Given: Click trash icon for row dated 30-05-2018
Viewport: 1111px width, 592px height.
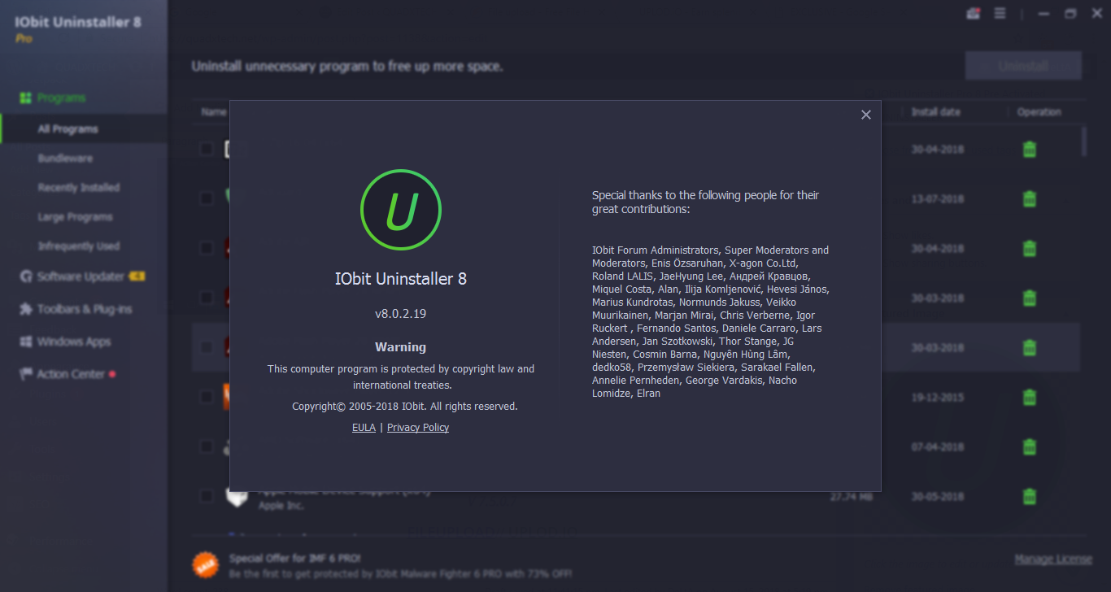Looking at the screenshot, I should 1029,497.
